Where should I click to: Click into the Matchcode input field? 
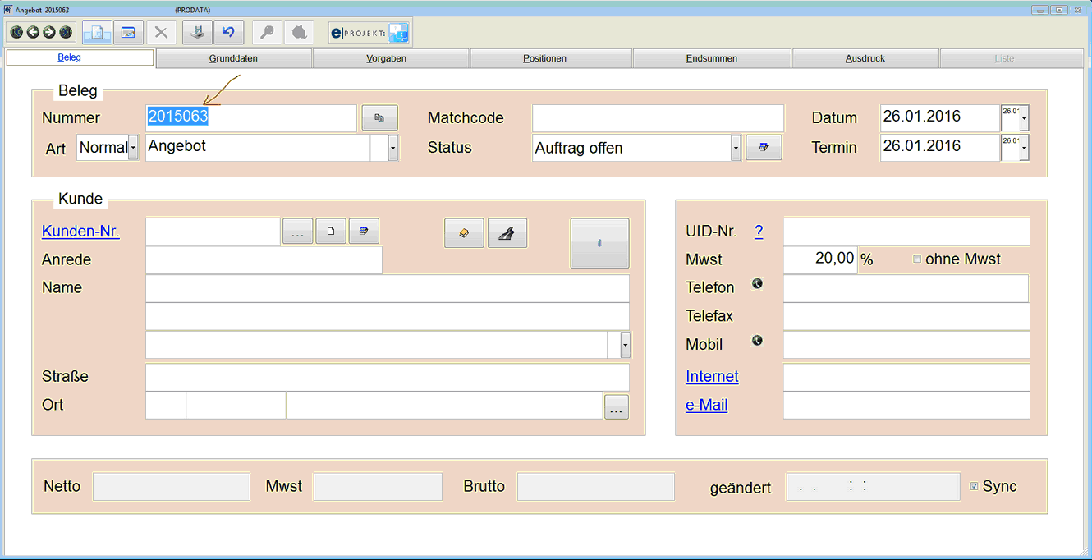(658, 118)
